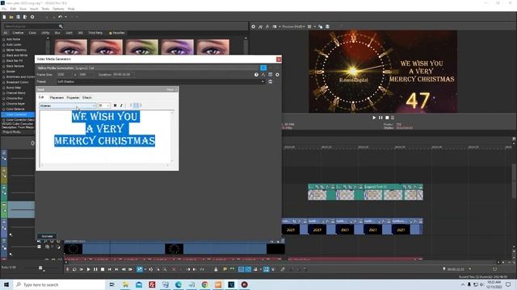Apply bold to the selected title text
Image resolution: width=517 pixels, height=290 pixels.
pyautogui.click(x=115, y=106)
